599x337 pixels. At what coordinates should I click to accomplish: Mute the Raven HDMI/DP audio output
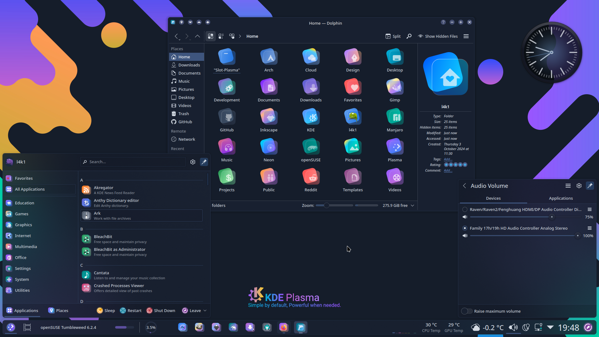point(465,217)
